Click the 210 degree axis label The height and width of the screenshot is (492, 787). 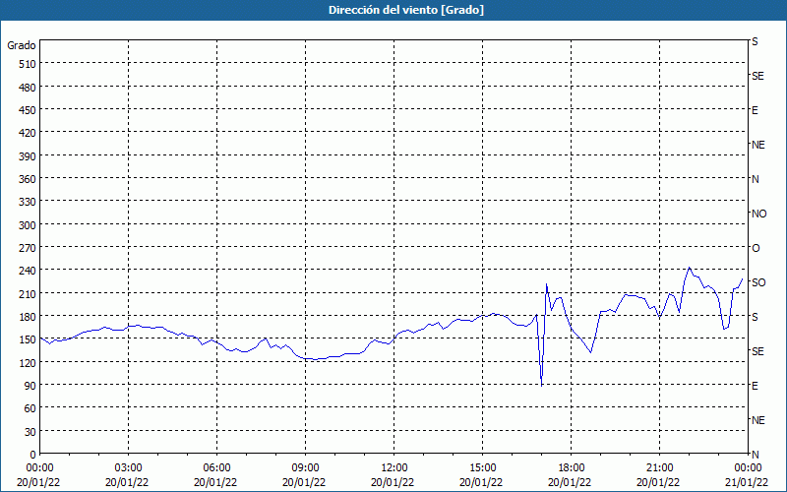(x=29, y=293)
